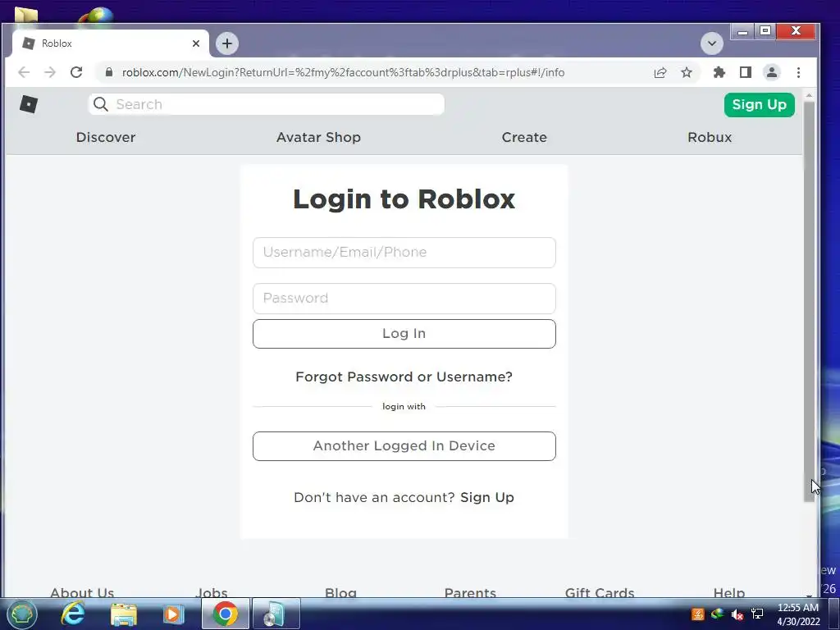Open Chrome's three-dot menu
This screenshot has height=630, width=840.
click(798, 72)
